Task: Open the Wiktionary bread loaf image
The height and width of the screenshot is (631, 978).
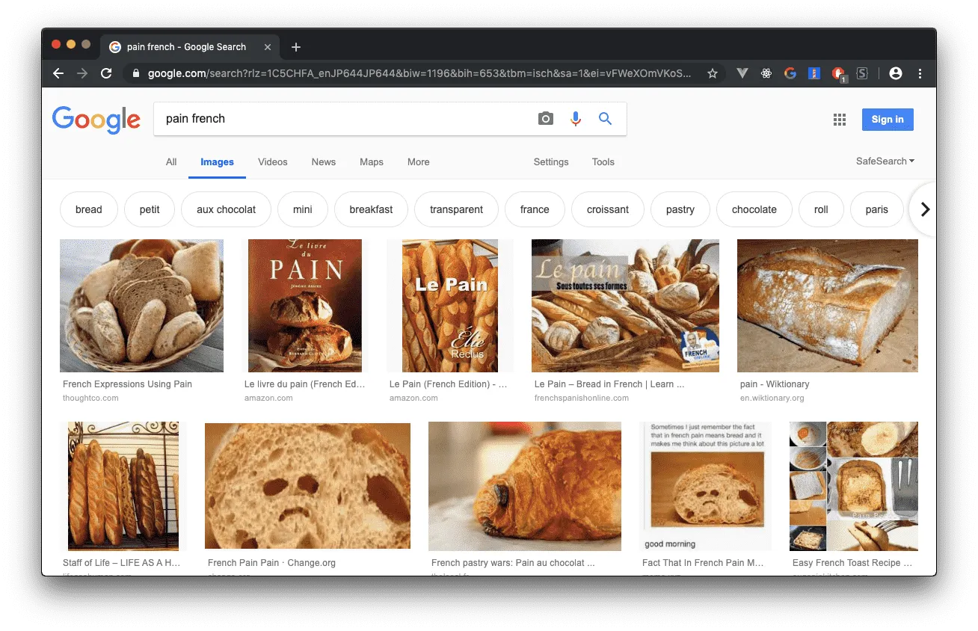Action: 828,306
